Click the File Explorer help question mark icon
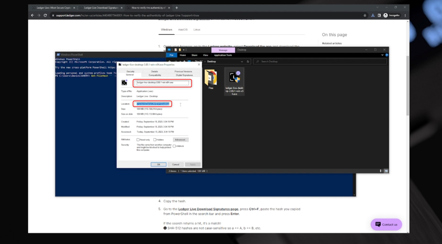442x244 pixels. click(387, 55)
